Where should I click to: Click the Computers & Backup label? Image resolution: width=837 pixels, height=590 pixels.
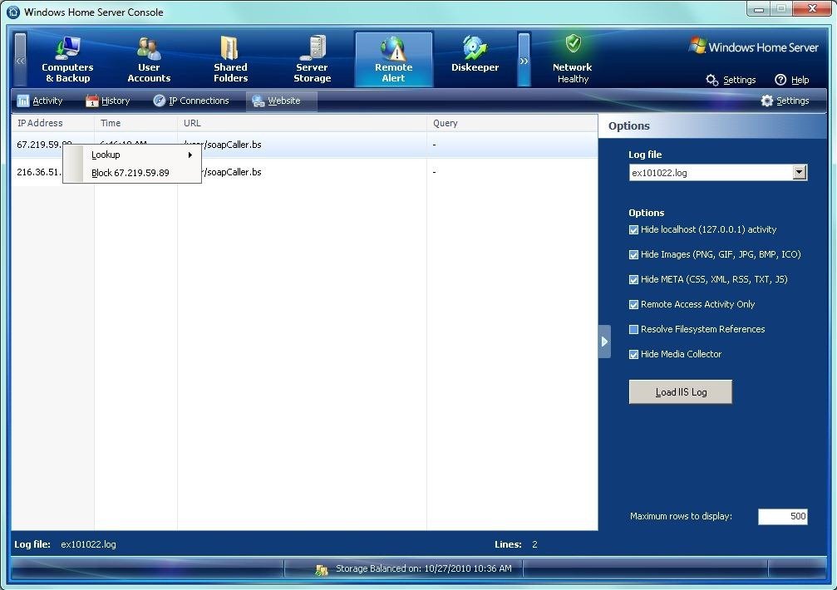68,72
